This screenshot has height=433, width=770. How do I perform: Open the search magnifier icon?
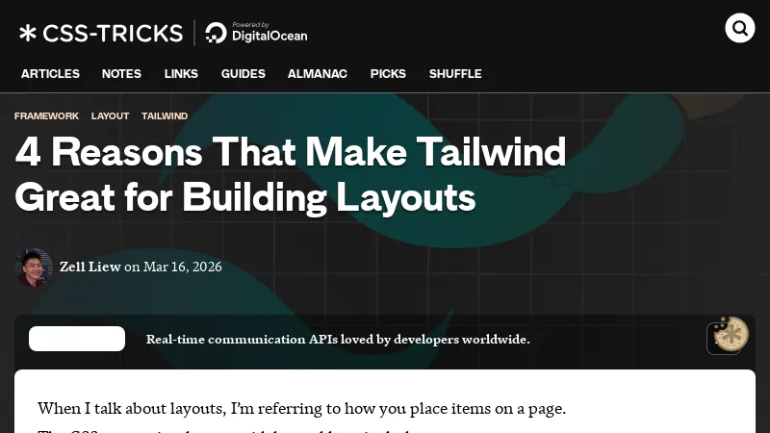739,28
